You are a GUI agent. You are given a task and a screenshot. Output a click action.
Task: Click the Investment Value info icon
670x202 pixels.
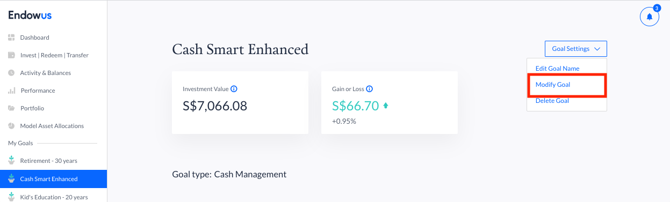(x=234, y=89)
